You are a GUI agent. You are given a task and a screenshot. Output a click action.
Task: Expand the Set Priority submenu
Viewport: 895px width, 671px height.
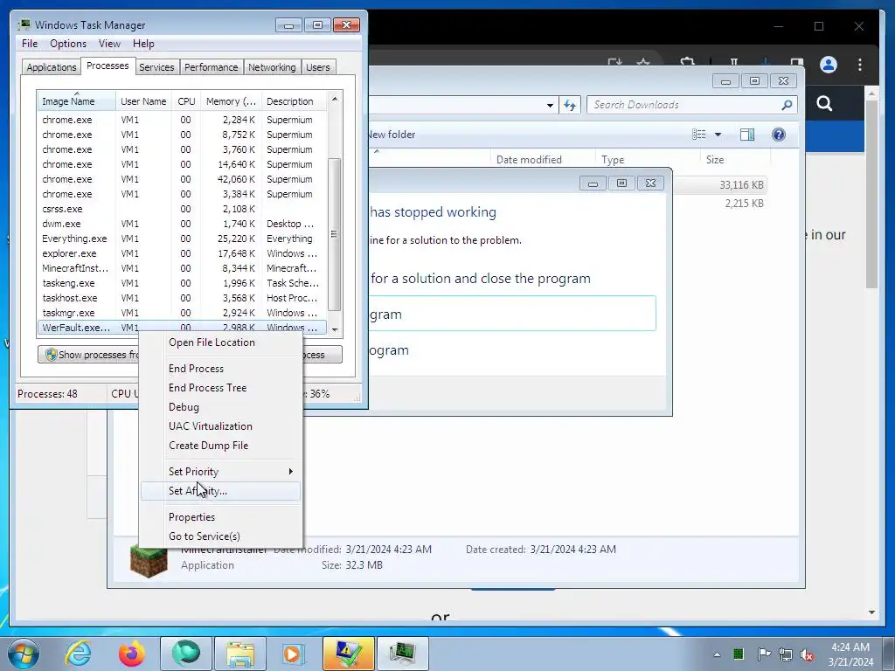pos(221,471)
